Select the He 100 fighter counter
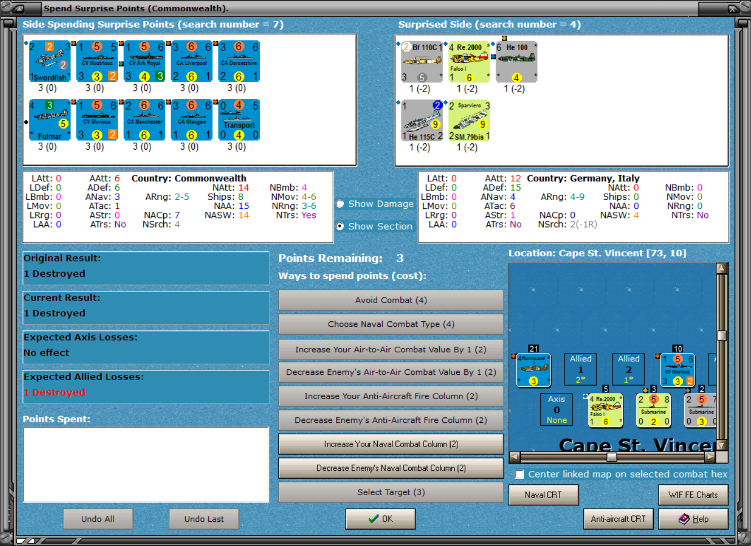This screenshot has height=546, width=751. 517,62
